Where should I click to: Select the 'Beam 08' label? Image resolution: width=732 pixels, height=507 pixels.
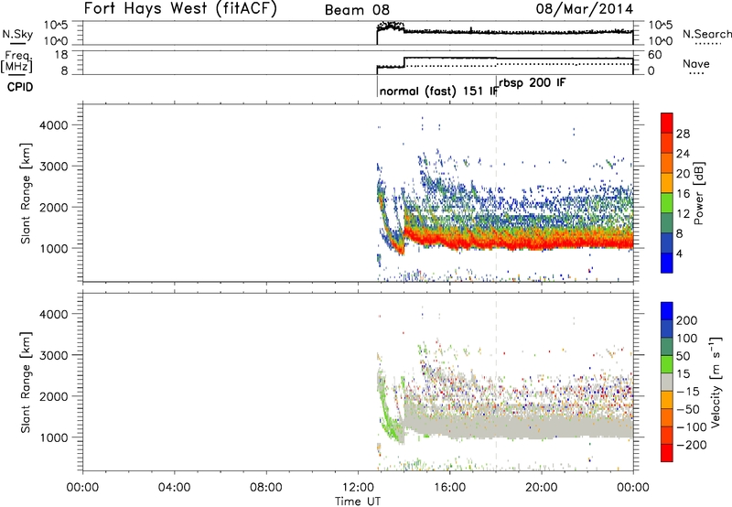point(357,10)
